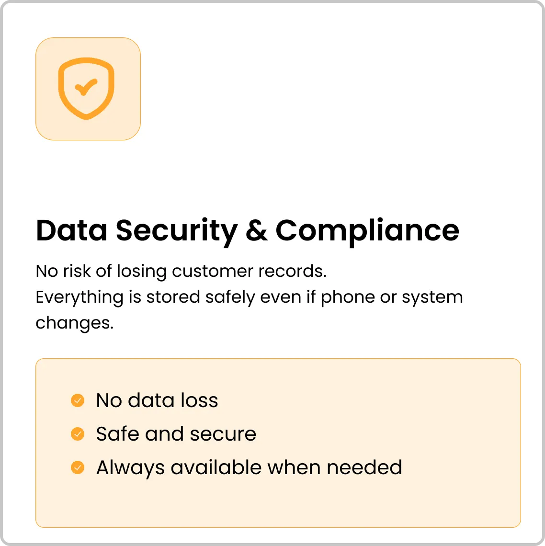
Task: Click the word Data in the title
Action: 71,231
